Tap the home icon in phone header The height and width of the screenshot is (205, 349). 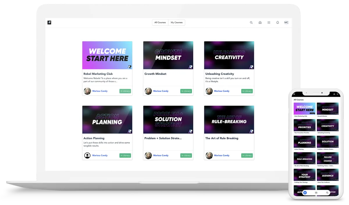[334, 94]
